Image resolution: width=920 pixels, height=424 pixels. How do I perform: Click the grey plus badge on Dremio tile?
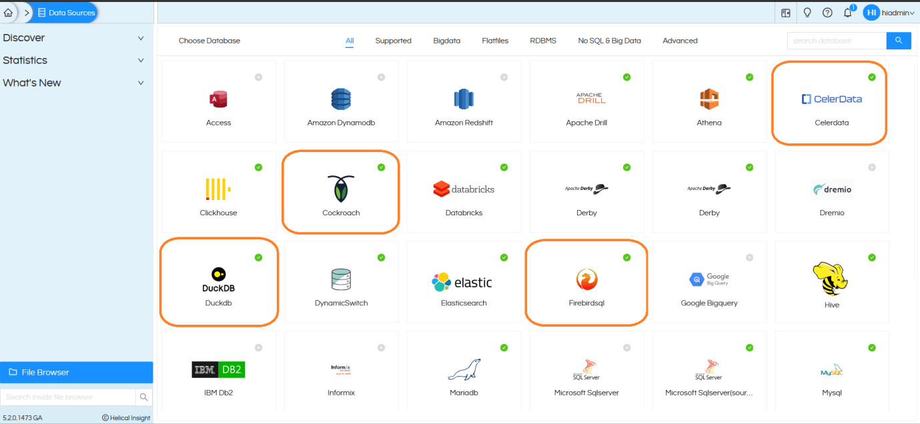(x=872, y=167)
